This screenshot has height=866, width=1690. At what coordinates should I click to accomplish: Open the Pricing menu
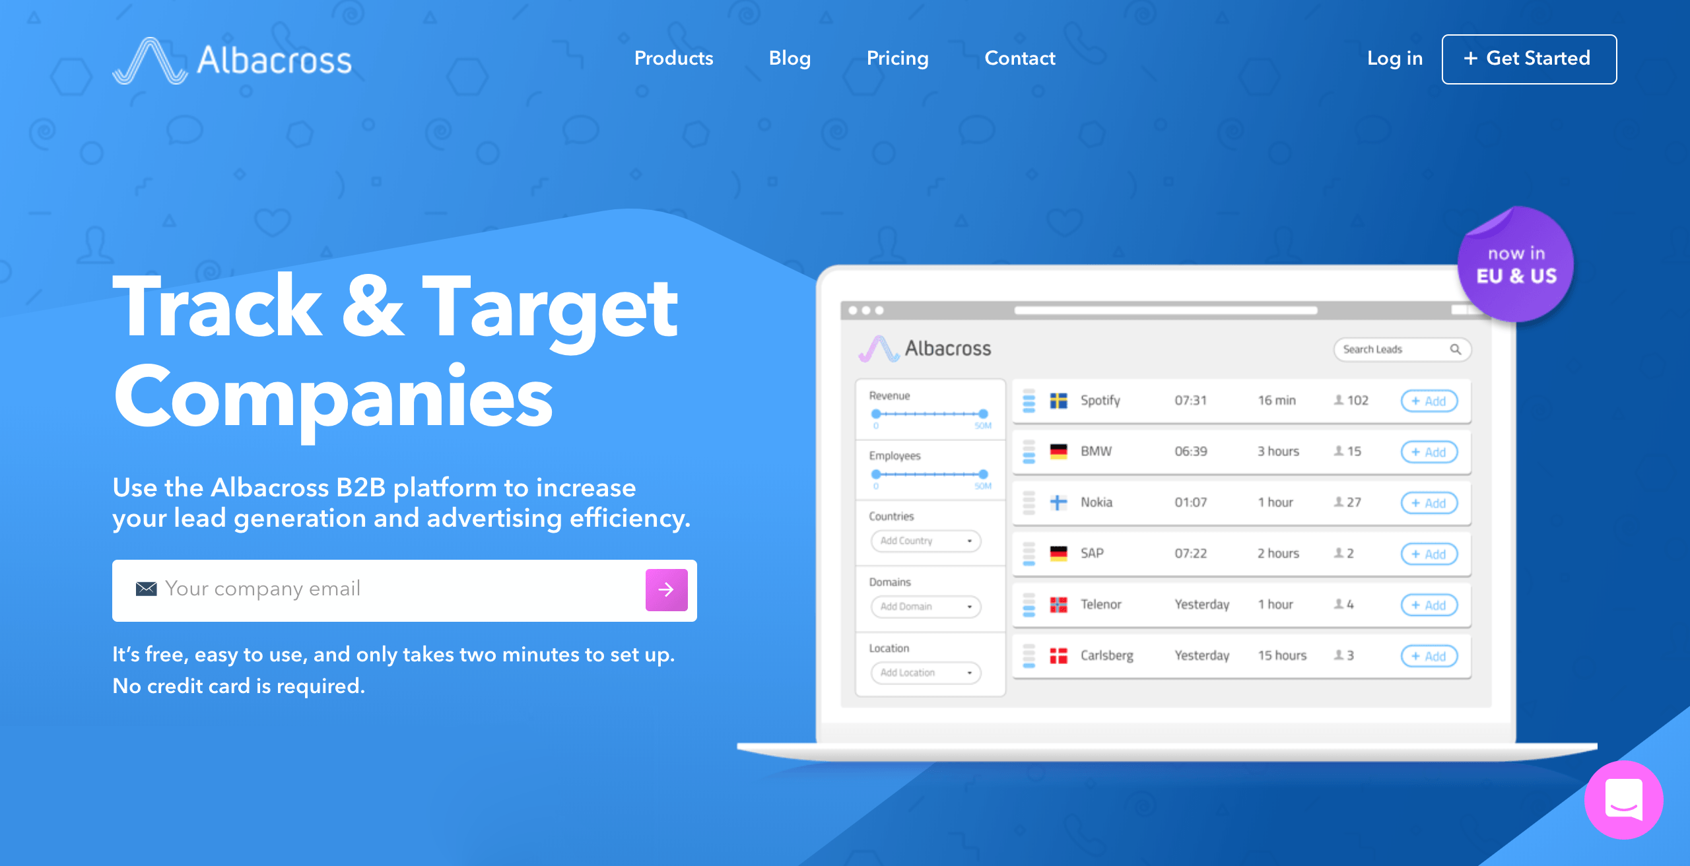[896, 57]
